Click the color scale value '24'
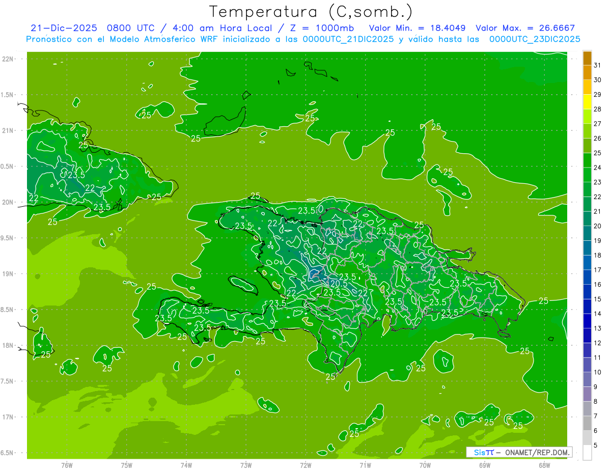611x472 pixels. pyautogui.click(x=598, y=168)
